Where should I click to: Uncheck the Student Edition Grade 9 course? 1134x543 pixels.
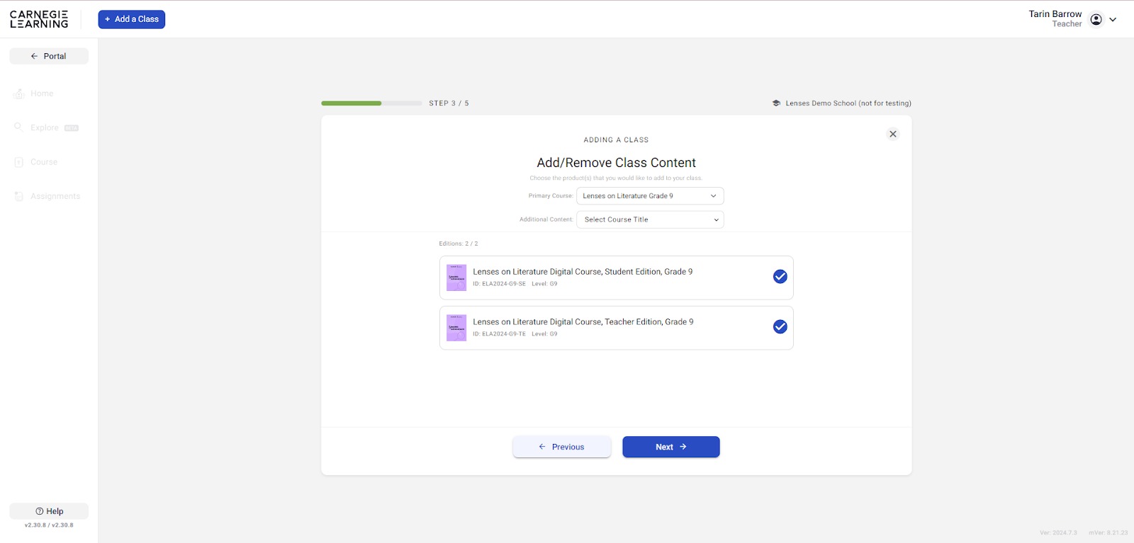click(x=780, y=277)
